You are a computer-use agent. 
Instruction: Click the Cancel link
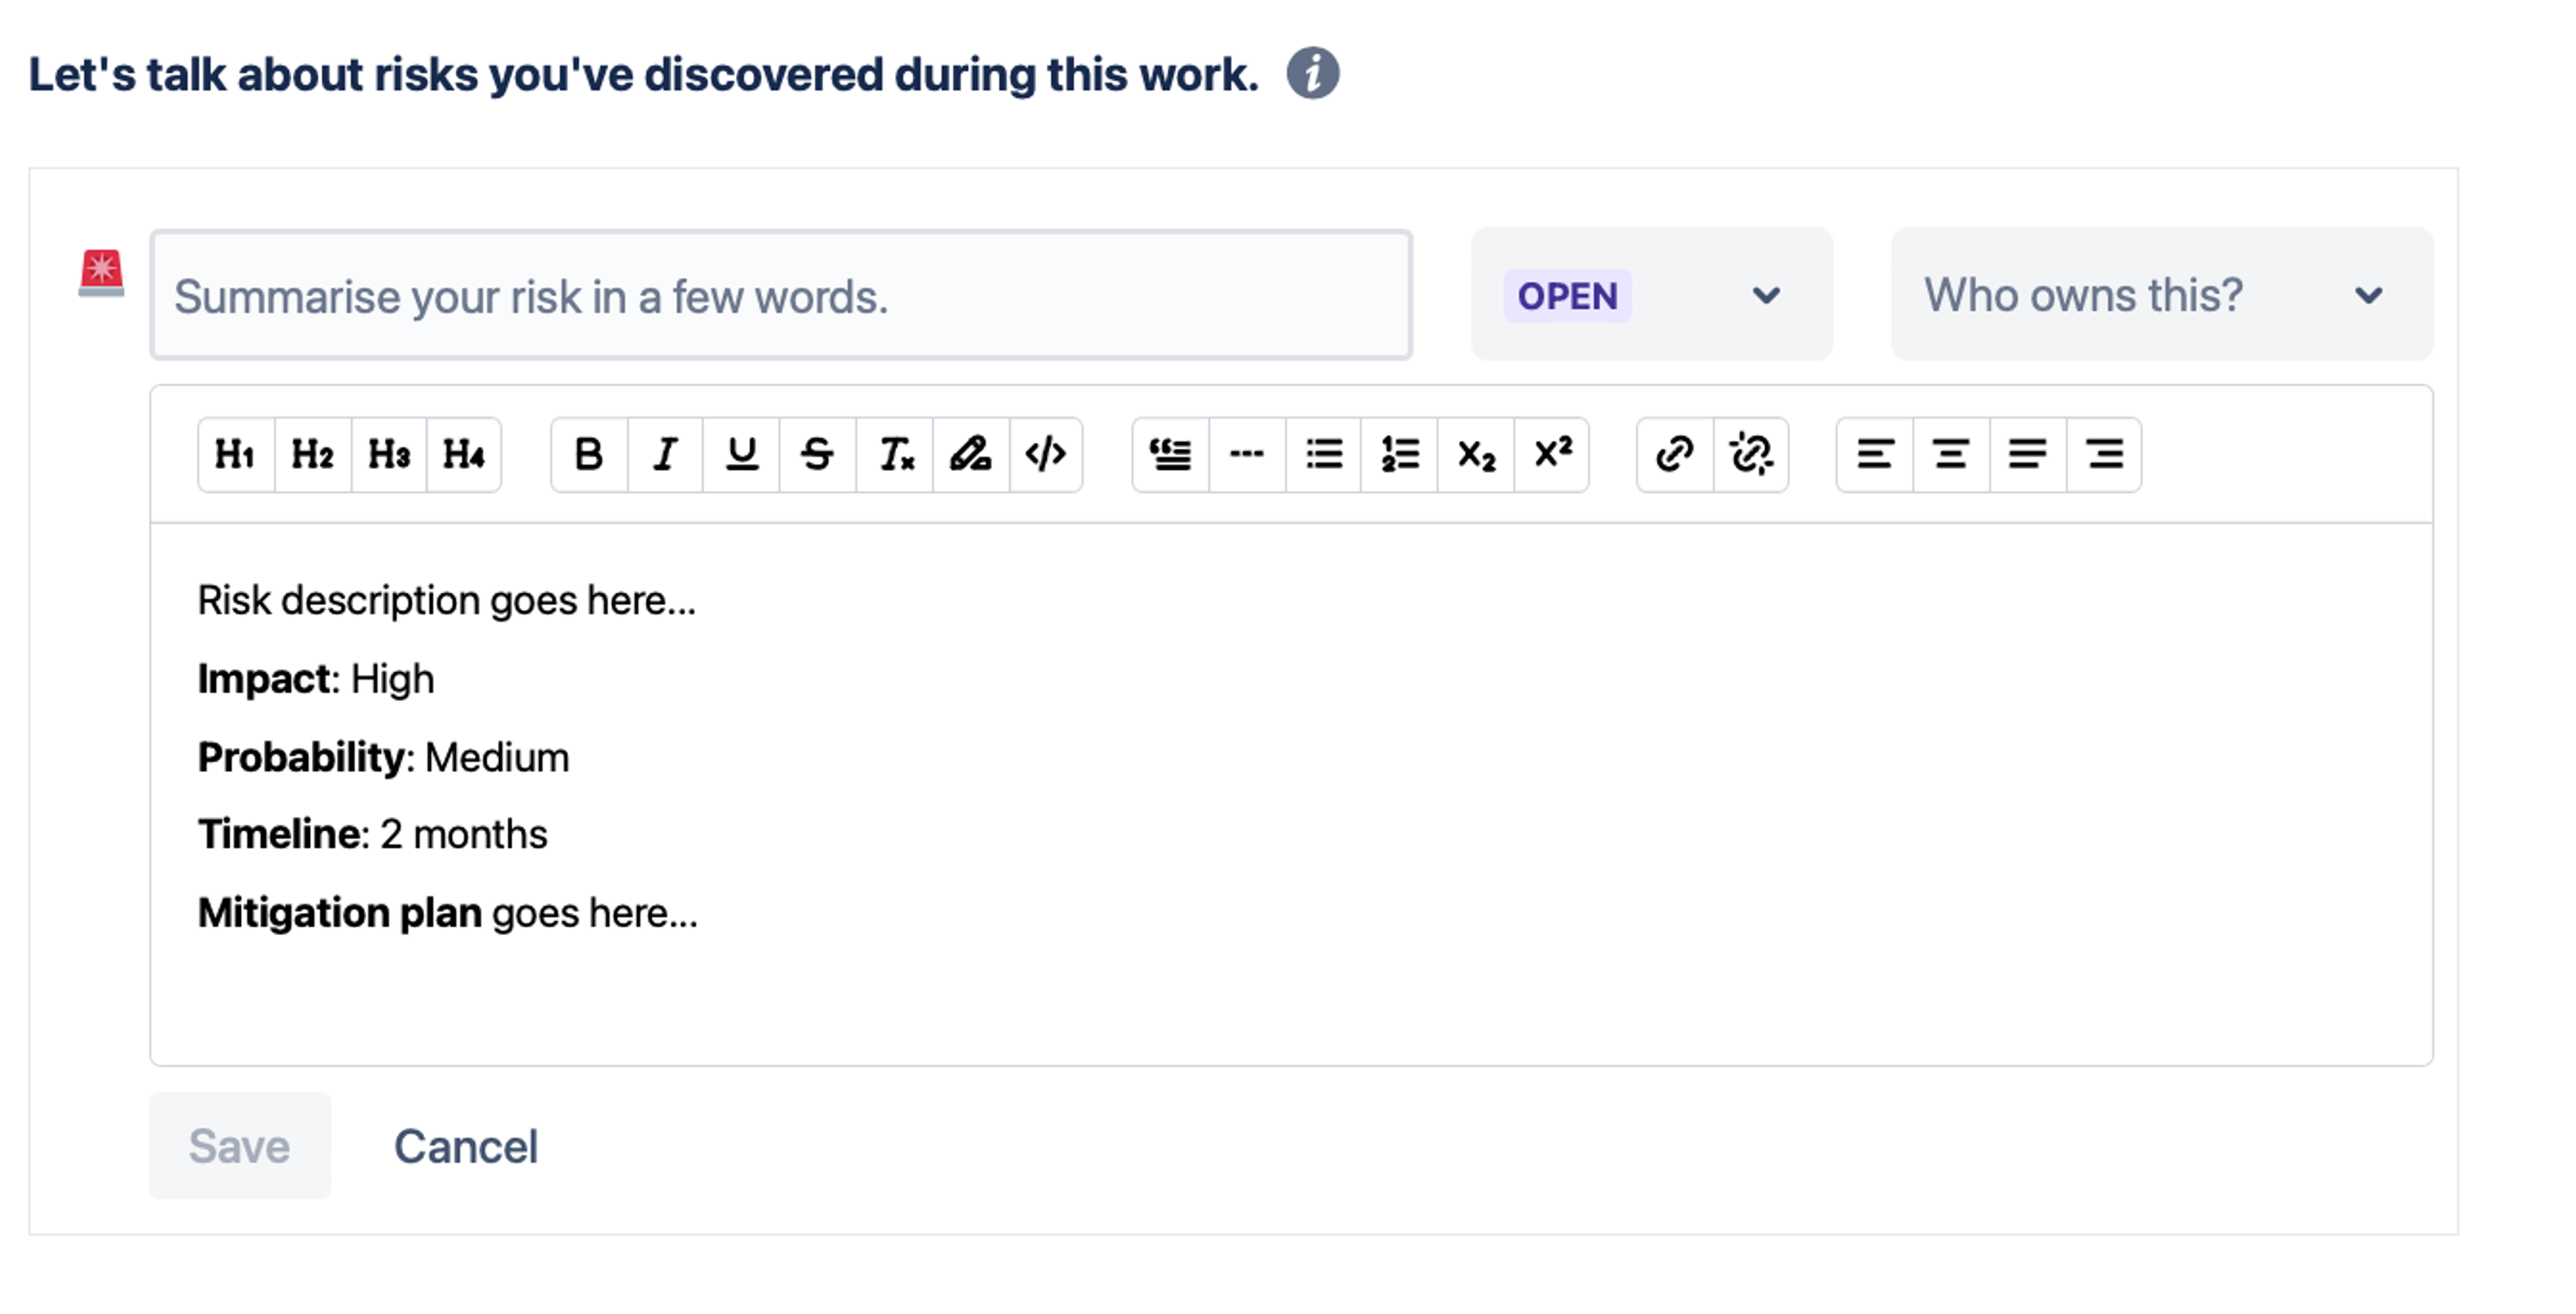465,1146
